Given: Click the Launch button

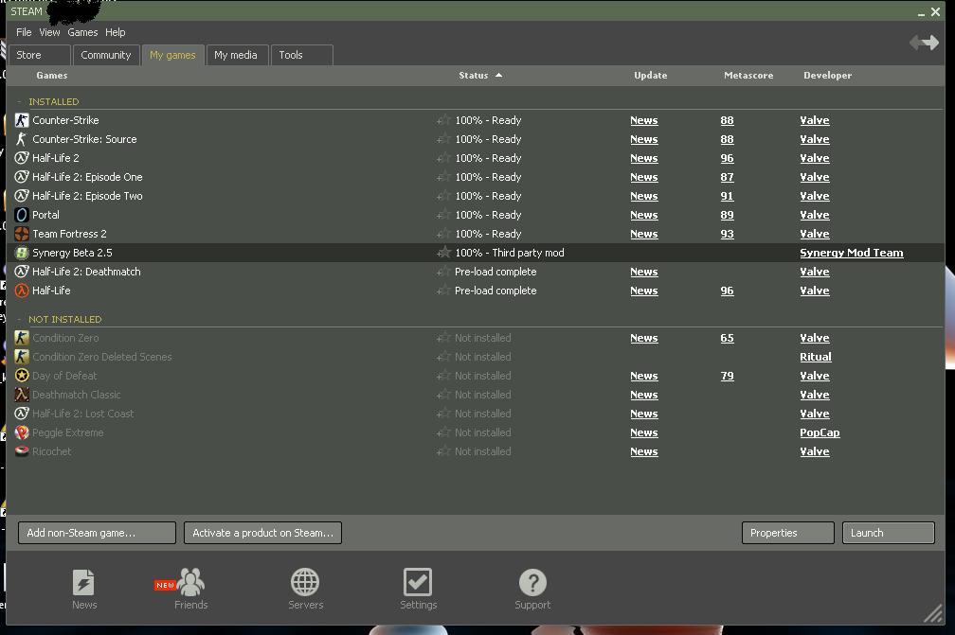Looking at the screenshot, I should tap(888, 533).
